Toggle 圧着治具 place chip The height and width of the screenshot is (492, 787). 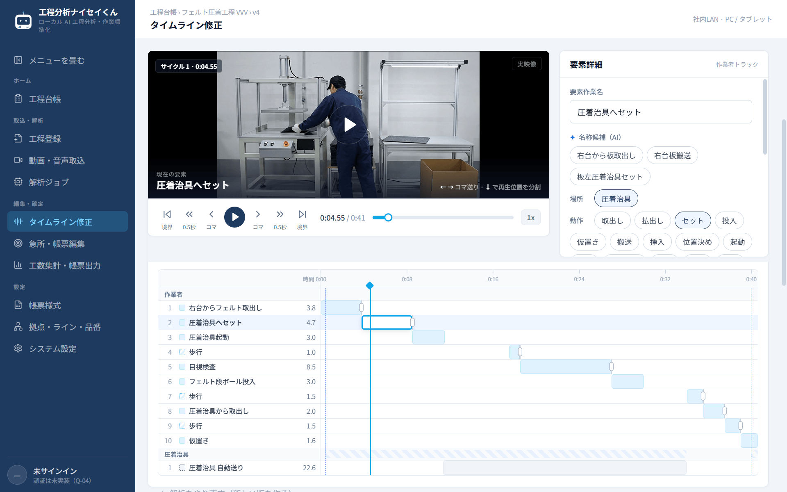coord(616,199)
